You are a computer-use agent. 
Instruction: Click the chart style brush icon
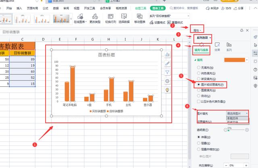167,64
